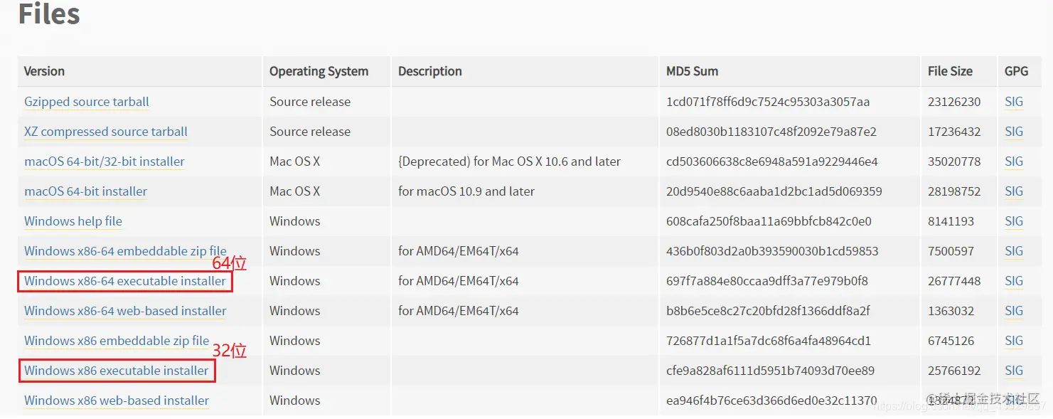
Task: Click Windows x86 executable installer link
Action: tap(117, 371)
